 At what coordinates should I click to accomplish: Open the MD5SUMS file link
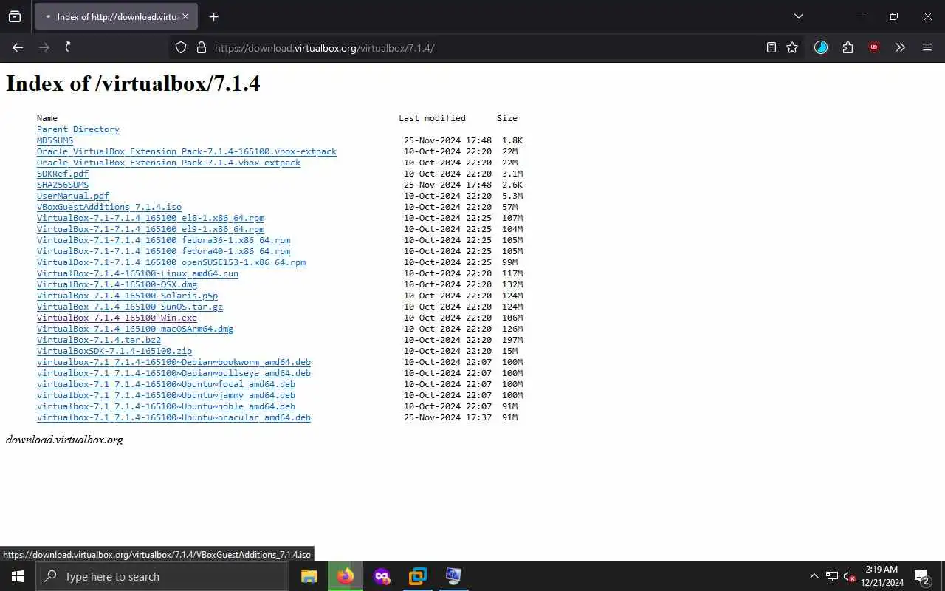click(x=55, y=140)
